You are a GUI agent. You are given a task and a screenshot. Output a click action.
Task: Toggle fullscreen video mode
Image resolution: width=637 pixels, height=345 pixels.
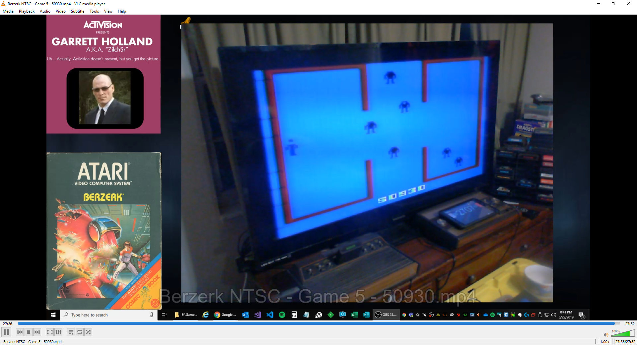coord(49,332)
